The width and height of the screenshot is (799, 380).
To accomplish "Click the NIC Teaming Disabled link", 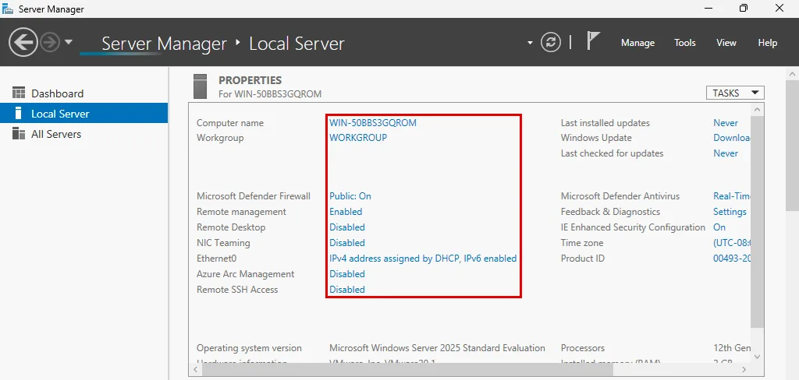I will (347, 243).
